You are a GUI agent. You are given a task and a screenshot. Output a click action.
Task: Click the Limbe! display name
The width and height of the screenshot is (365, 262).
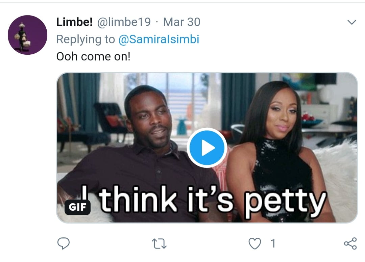point(75,22)
